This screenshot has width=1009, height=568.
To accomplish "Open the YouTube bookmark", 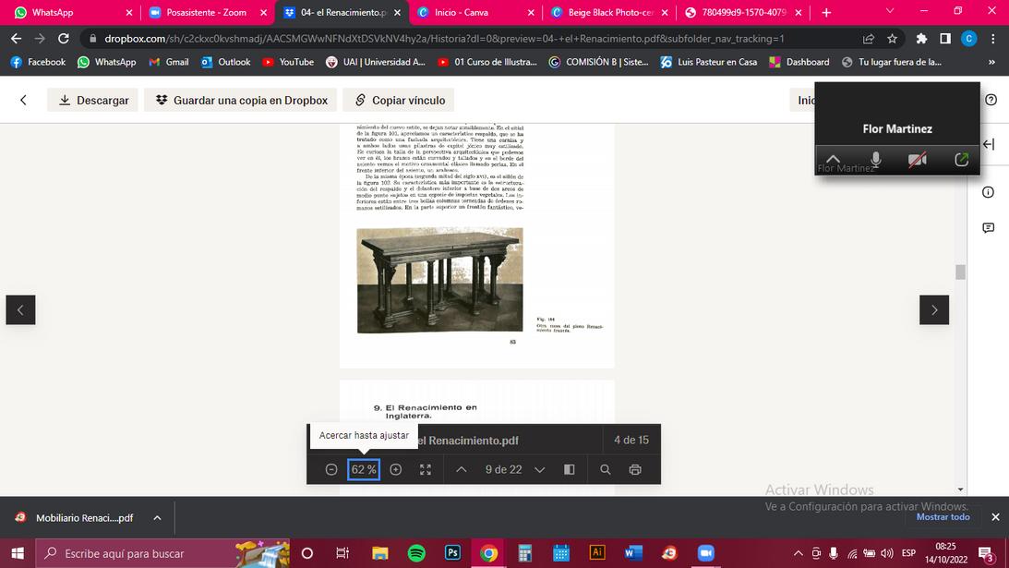I will pos(288,62).
